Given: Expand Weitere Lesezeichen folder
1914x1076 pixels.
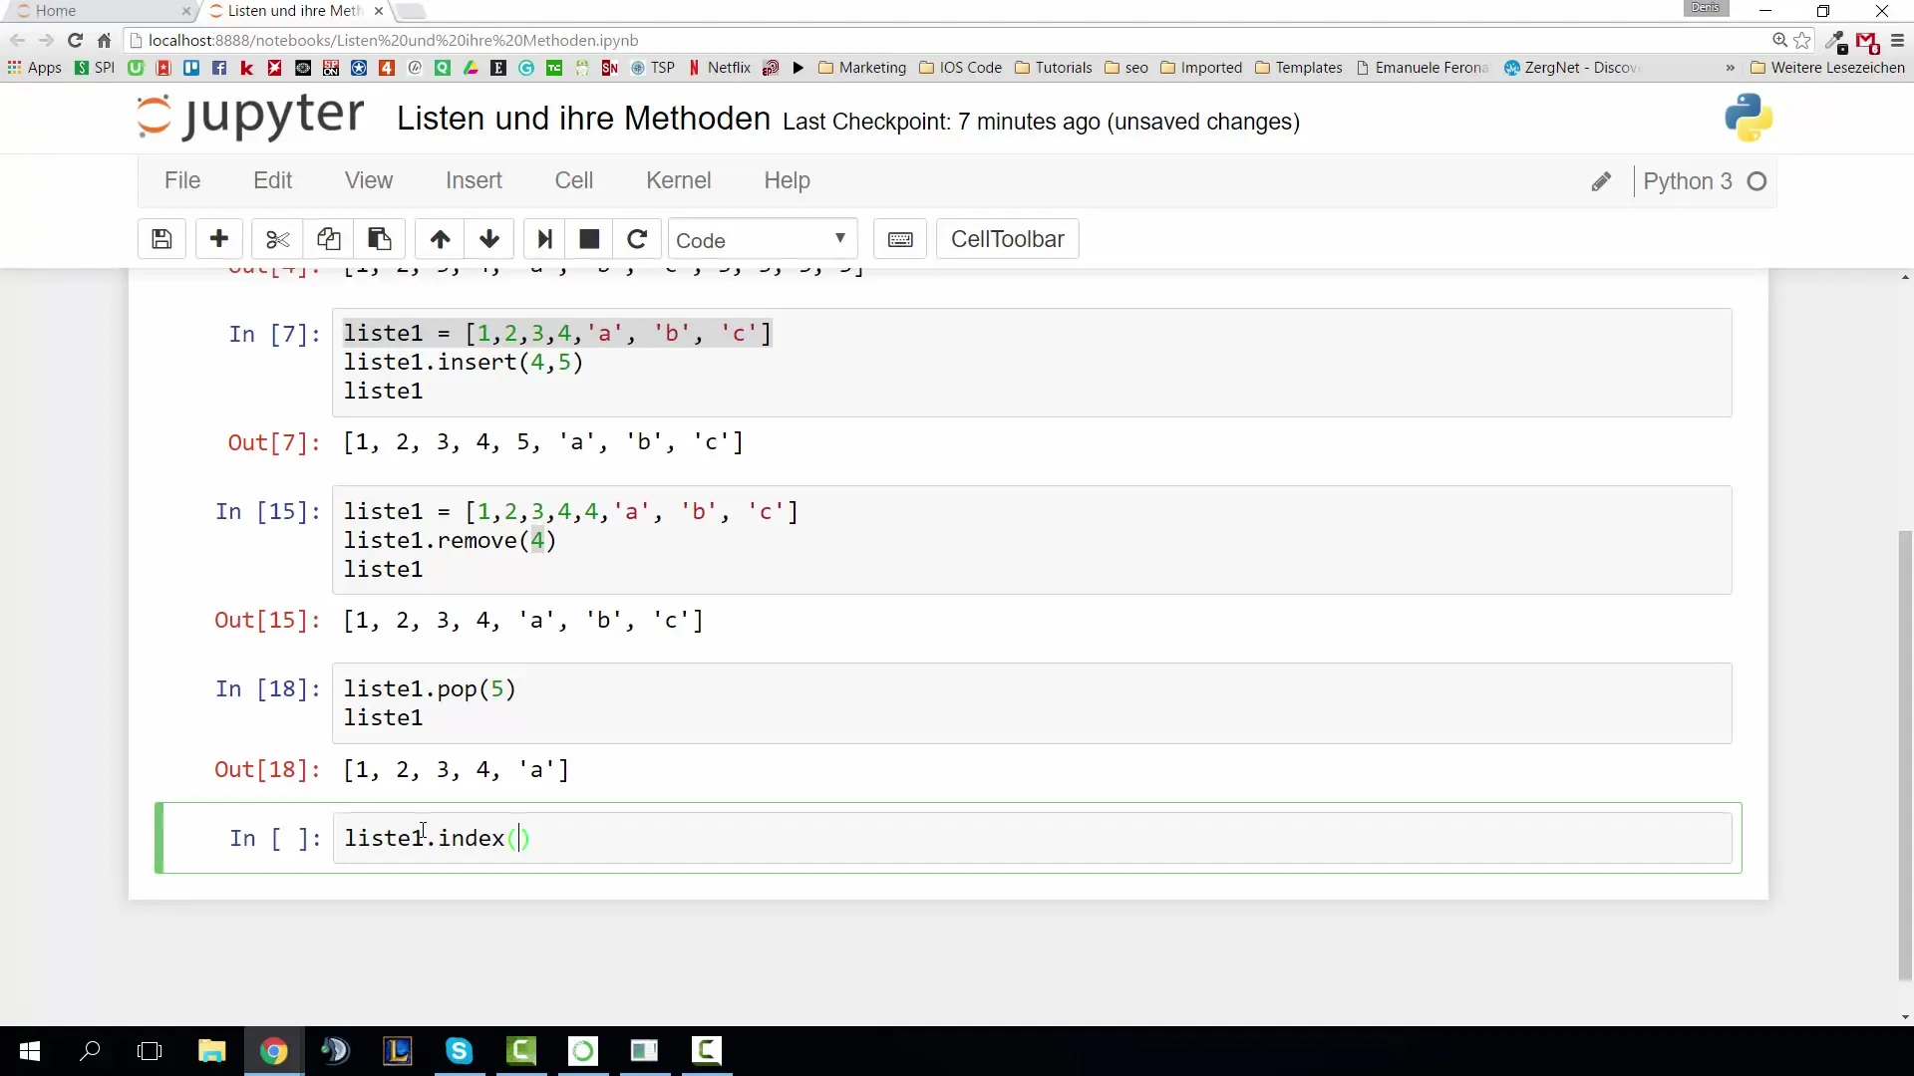Looking at the screenshot, I should pos(1827,68).
